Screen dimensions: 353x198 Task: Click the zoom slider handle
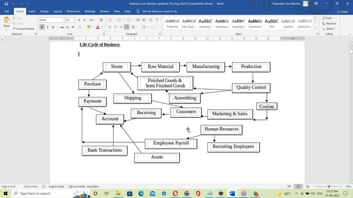pos(329,186)
